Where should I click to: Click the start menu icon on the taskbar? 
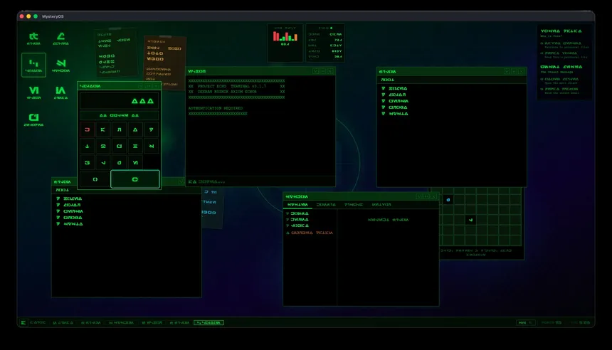(x=23, y=323)
